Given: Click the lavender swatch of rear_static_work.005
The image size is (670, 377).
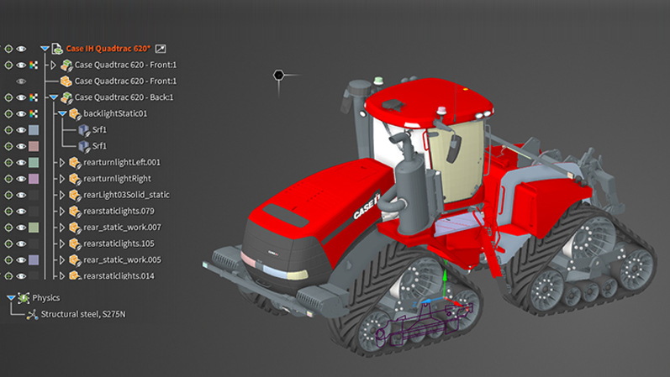Looking at the screenshot, I should pyautogui.click(x=34, y=259).
